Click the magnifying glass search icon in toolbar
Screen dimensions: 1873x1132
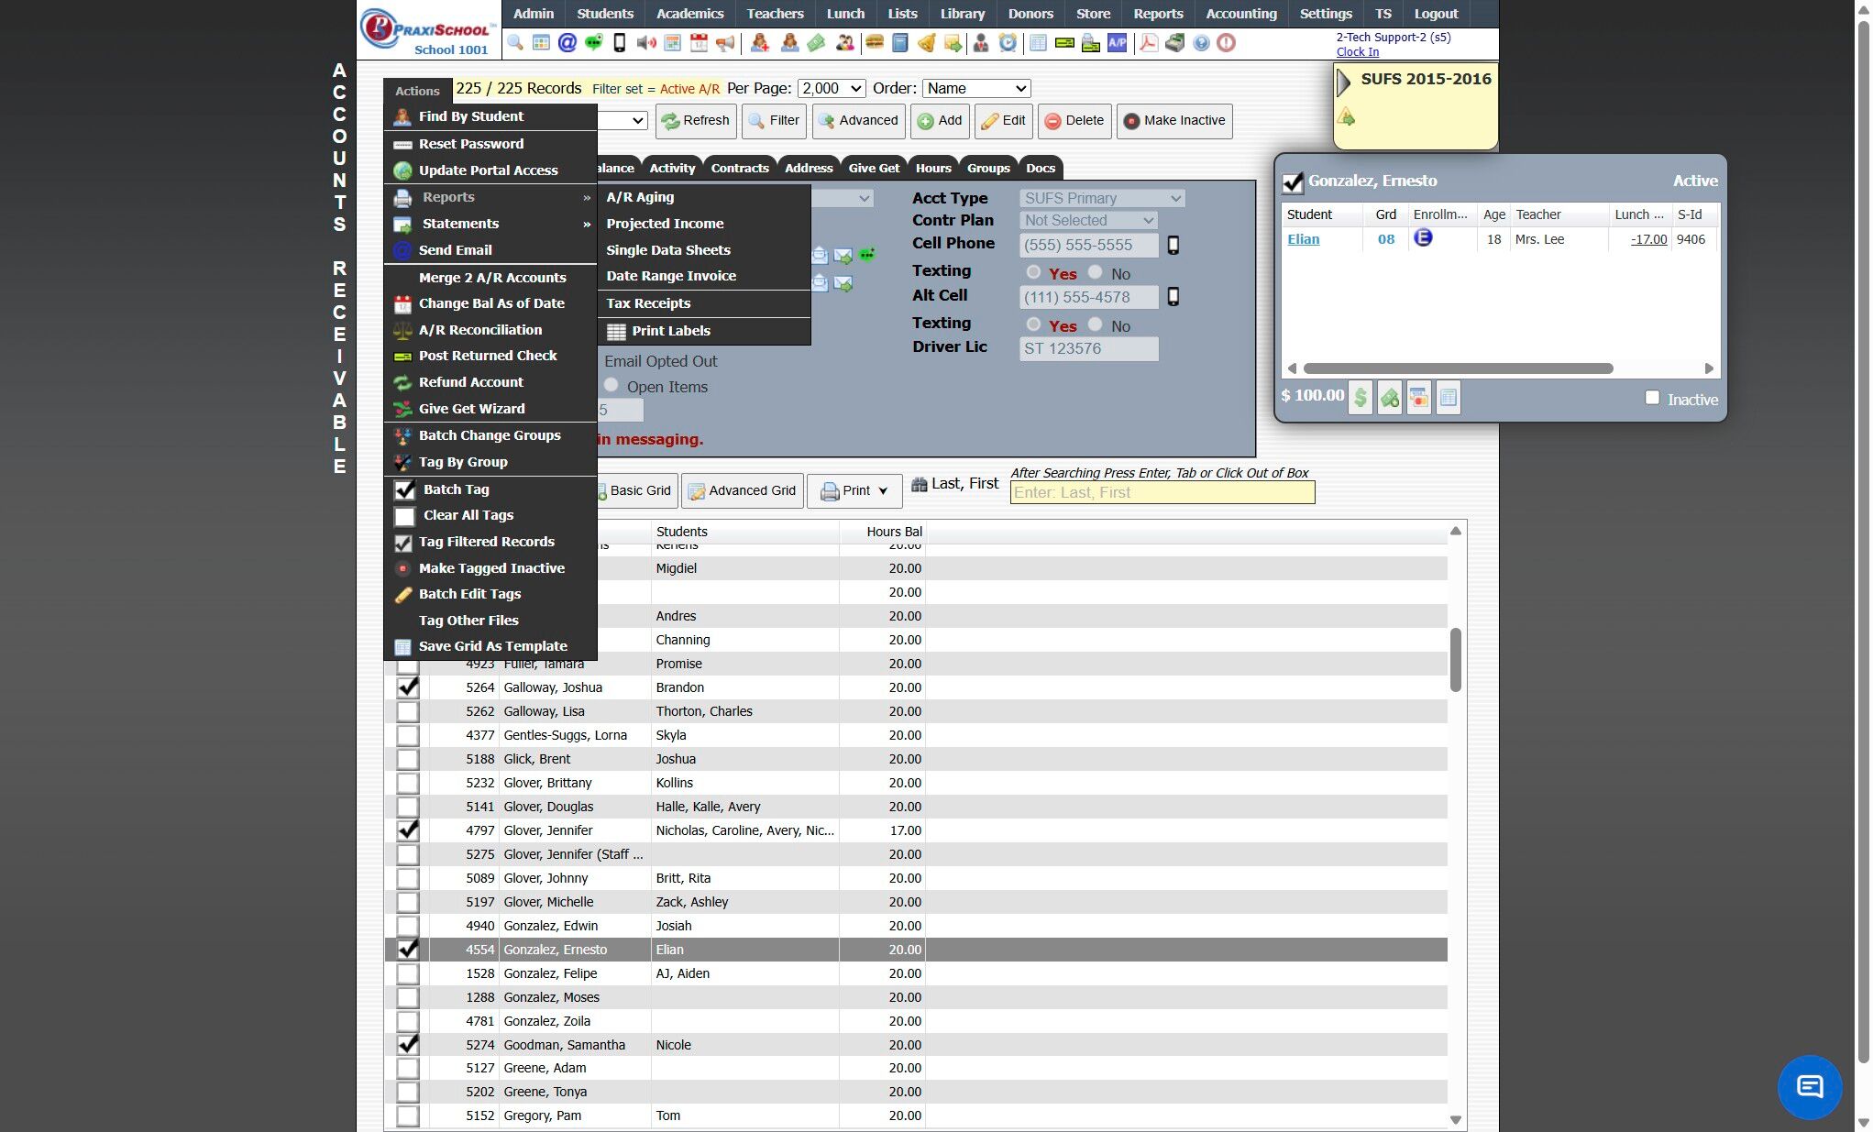[x=515, y=43]
